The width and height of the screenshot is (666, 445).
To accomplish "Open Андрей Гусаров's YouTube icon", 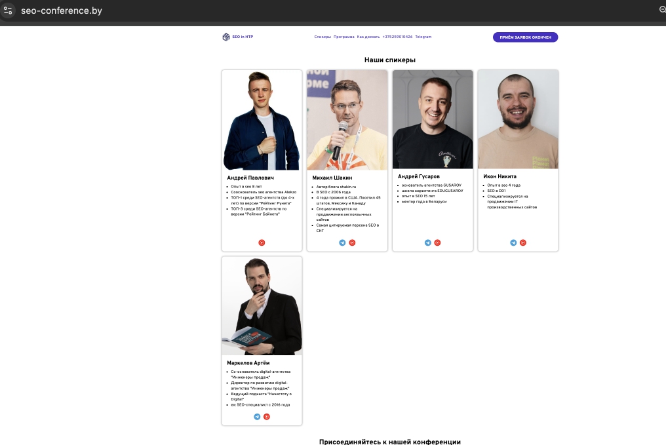I will point(437,242).
